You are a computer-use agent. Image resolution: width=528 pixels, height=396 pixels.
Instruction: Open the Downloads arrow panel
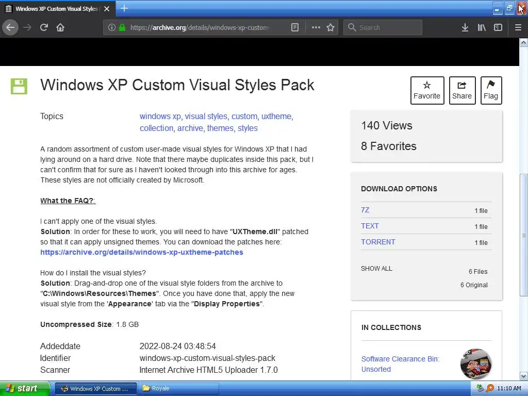click(465, 28)
